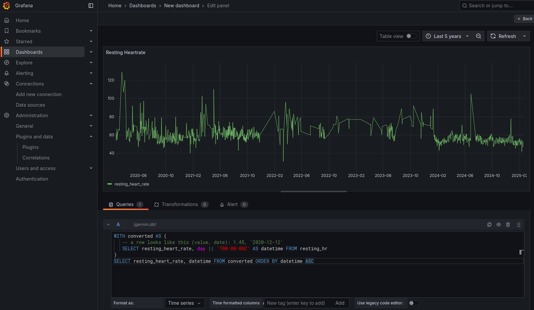The image size is (534, 310).
Task: Open the refresh interval dropdown arrow
Action: tap(524, 36)
